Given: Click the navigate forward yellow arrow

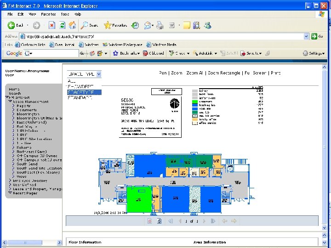Looking at the screenshot, I should 234,221.
